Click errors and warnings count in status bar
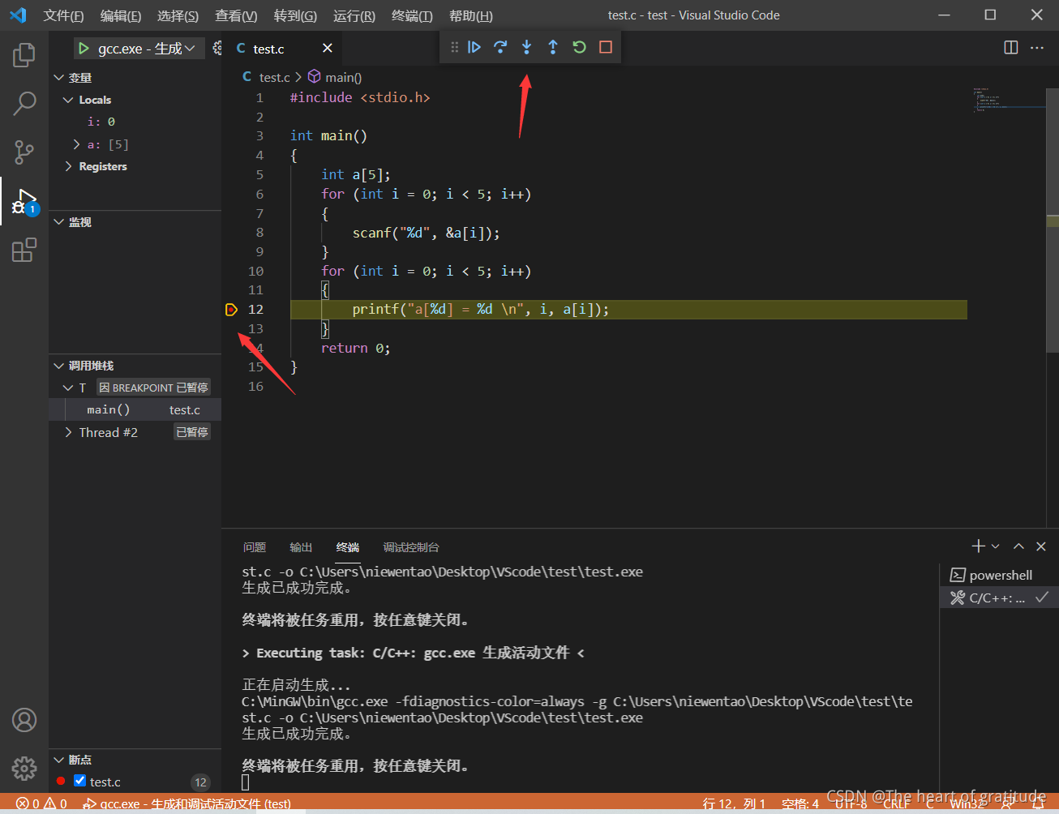This screenshot has height=814, width=1059. click(41, 803)
